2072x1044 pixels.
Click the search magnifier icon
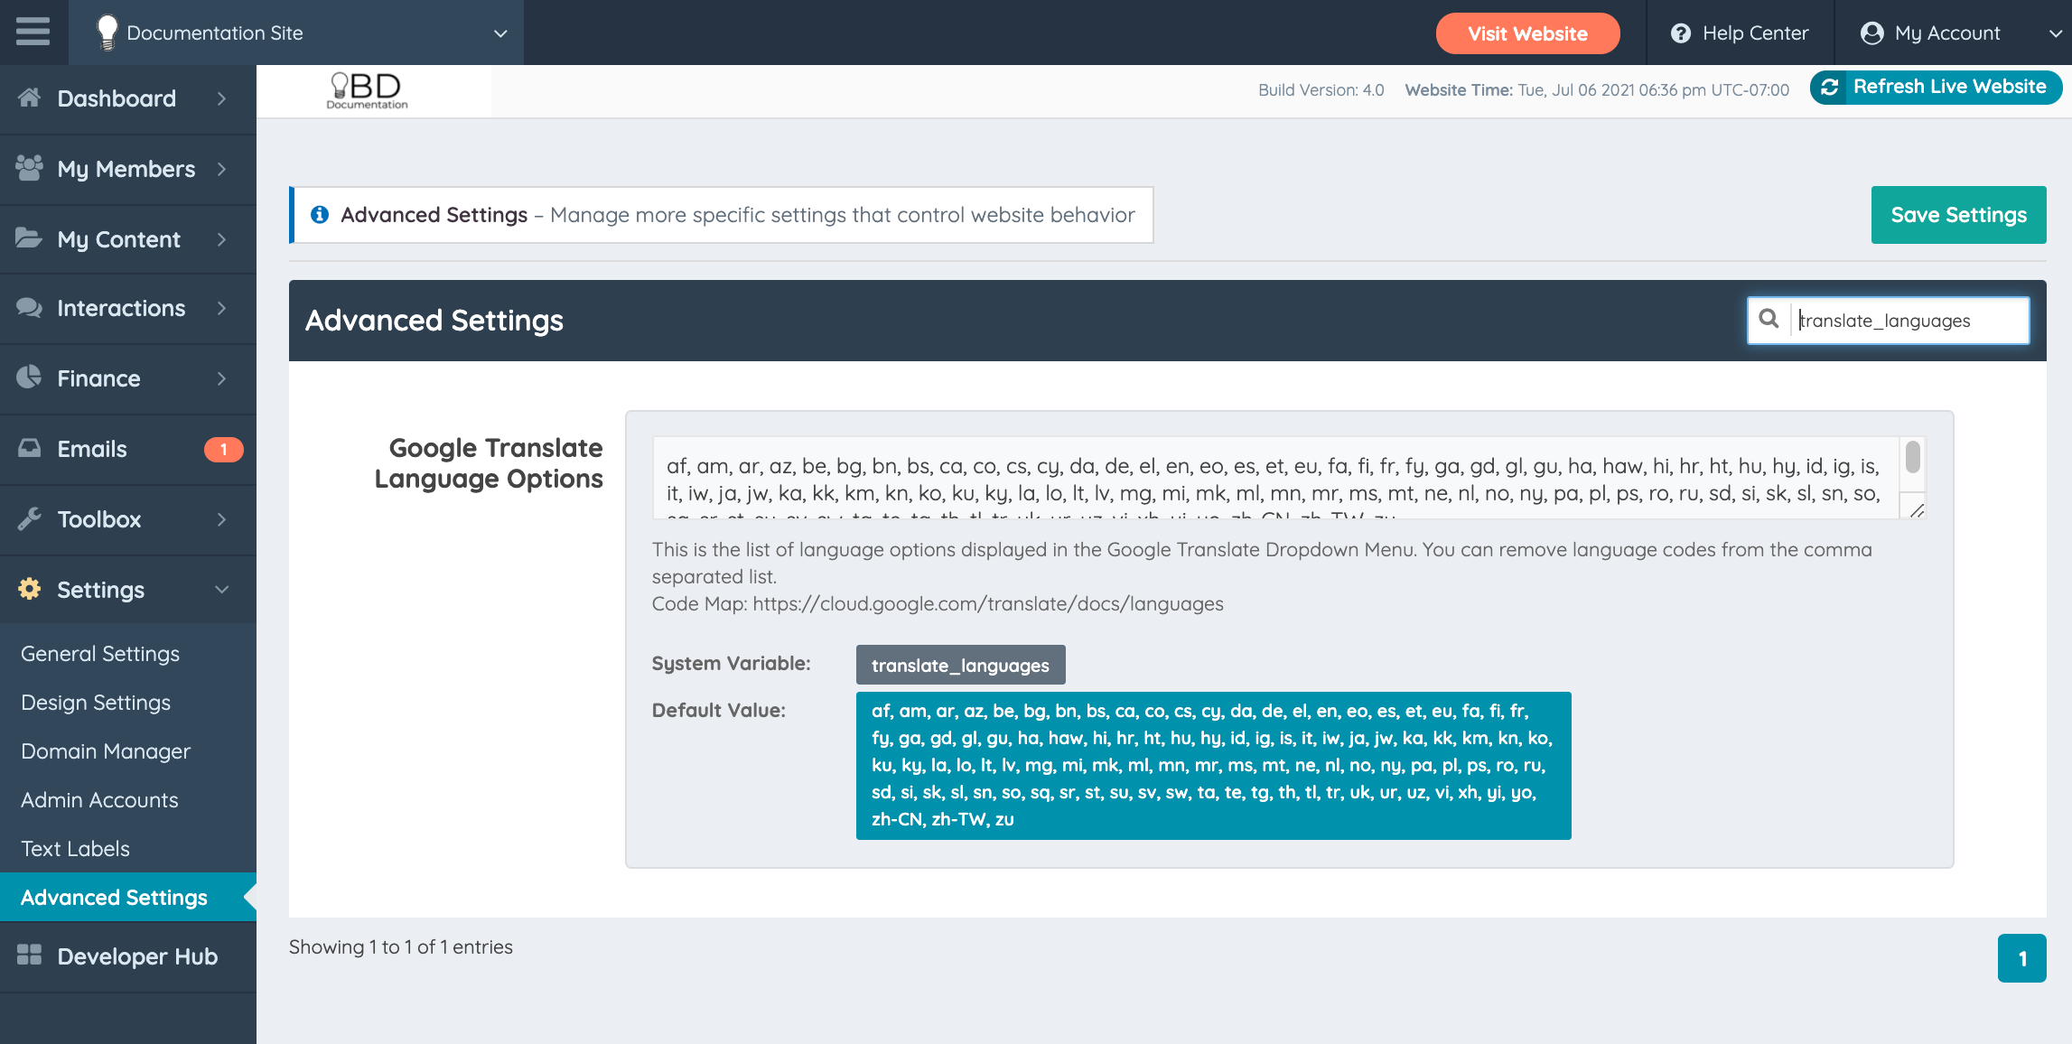pos(1769,320)
